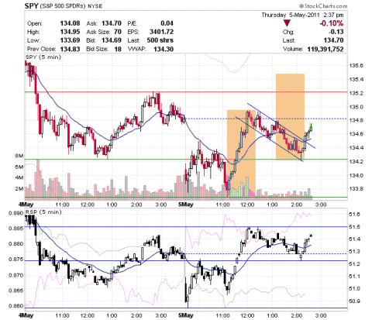
Task: Click the NYSE exchange label
Action: pos(95,6)
